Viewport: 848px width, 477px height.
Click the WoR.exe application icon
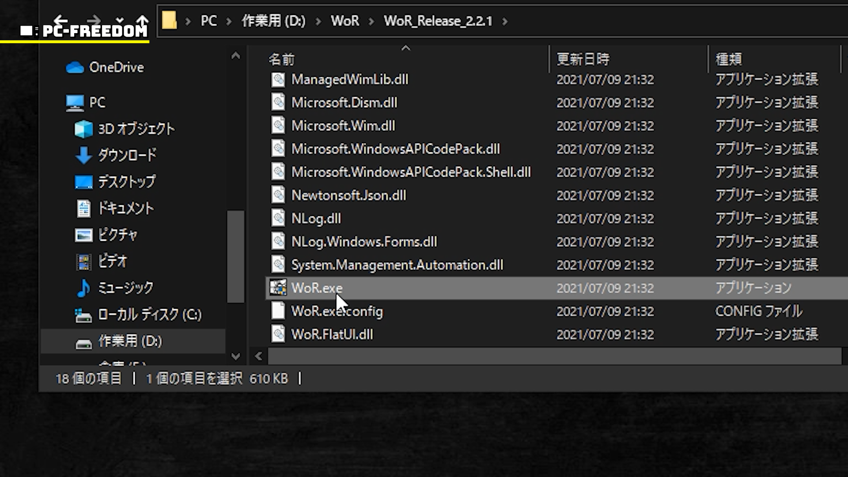[x=278, y=288]
